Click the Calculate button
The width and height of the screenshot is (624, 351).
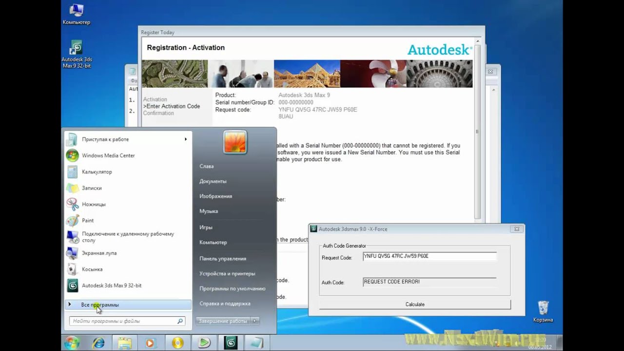pos(415,304)
